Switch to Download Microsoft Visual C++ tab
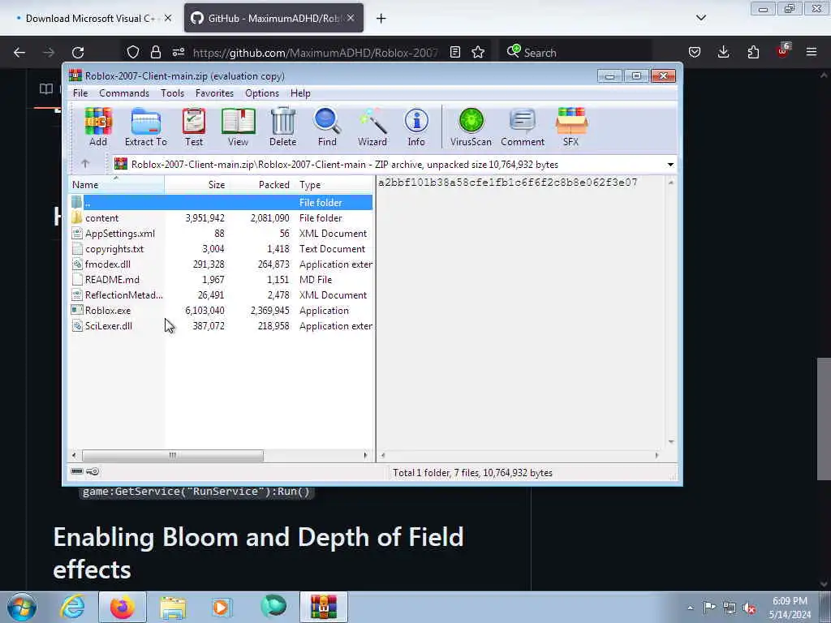This screenshot has width=831, height=623. coord(90,19)
